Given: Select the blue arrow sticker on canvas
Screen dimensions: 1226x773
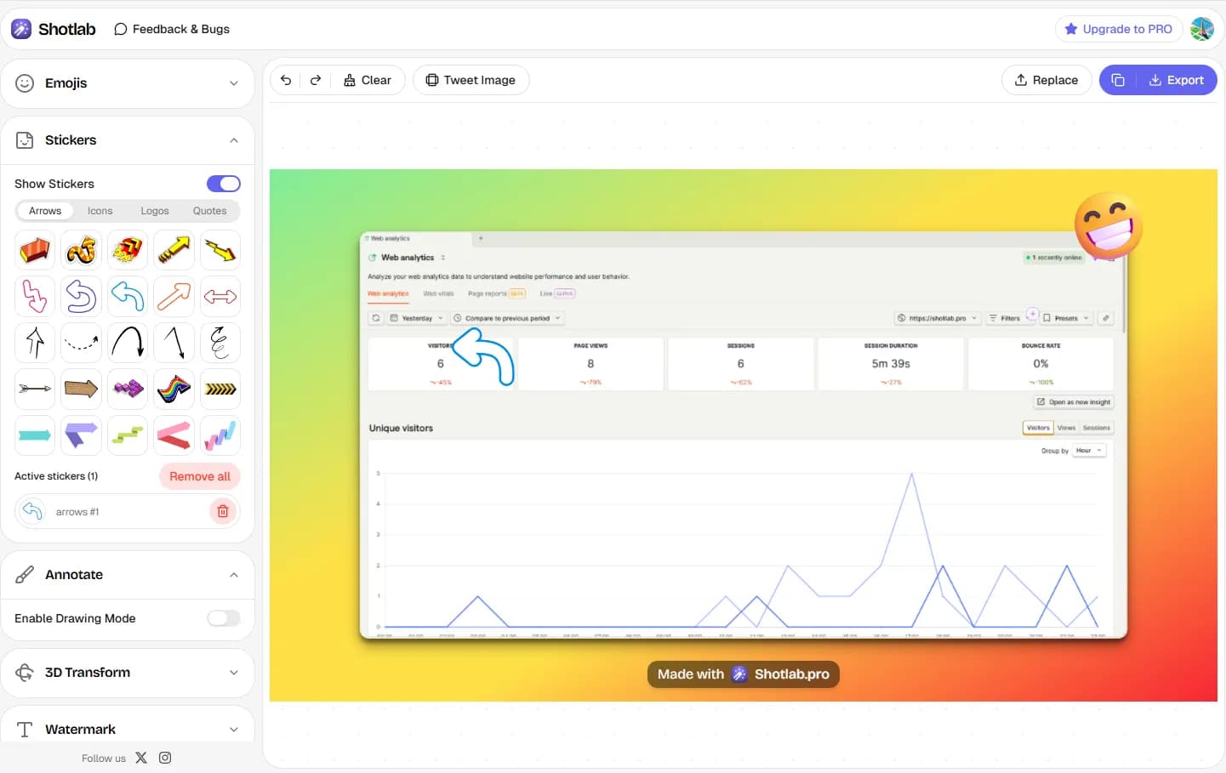Looking at the screenshot, I should tap(484, 357).
